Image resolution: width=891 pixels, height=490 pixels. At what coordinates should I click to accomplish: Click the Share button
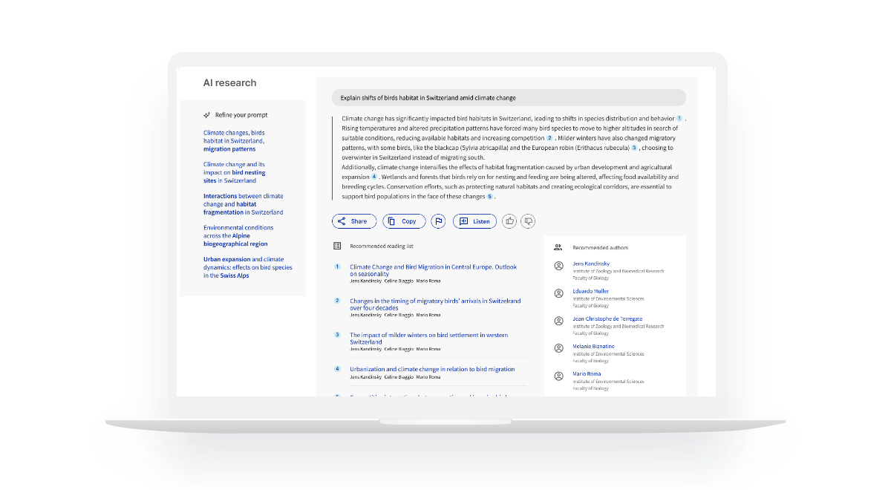(x=353, y=221)
